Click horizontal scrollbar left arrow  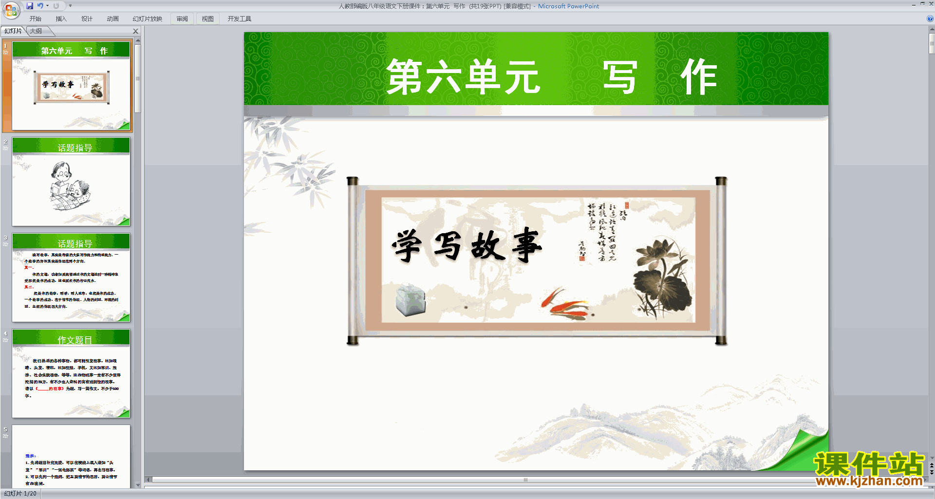tap(149, 480)
